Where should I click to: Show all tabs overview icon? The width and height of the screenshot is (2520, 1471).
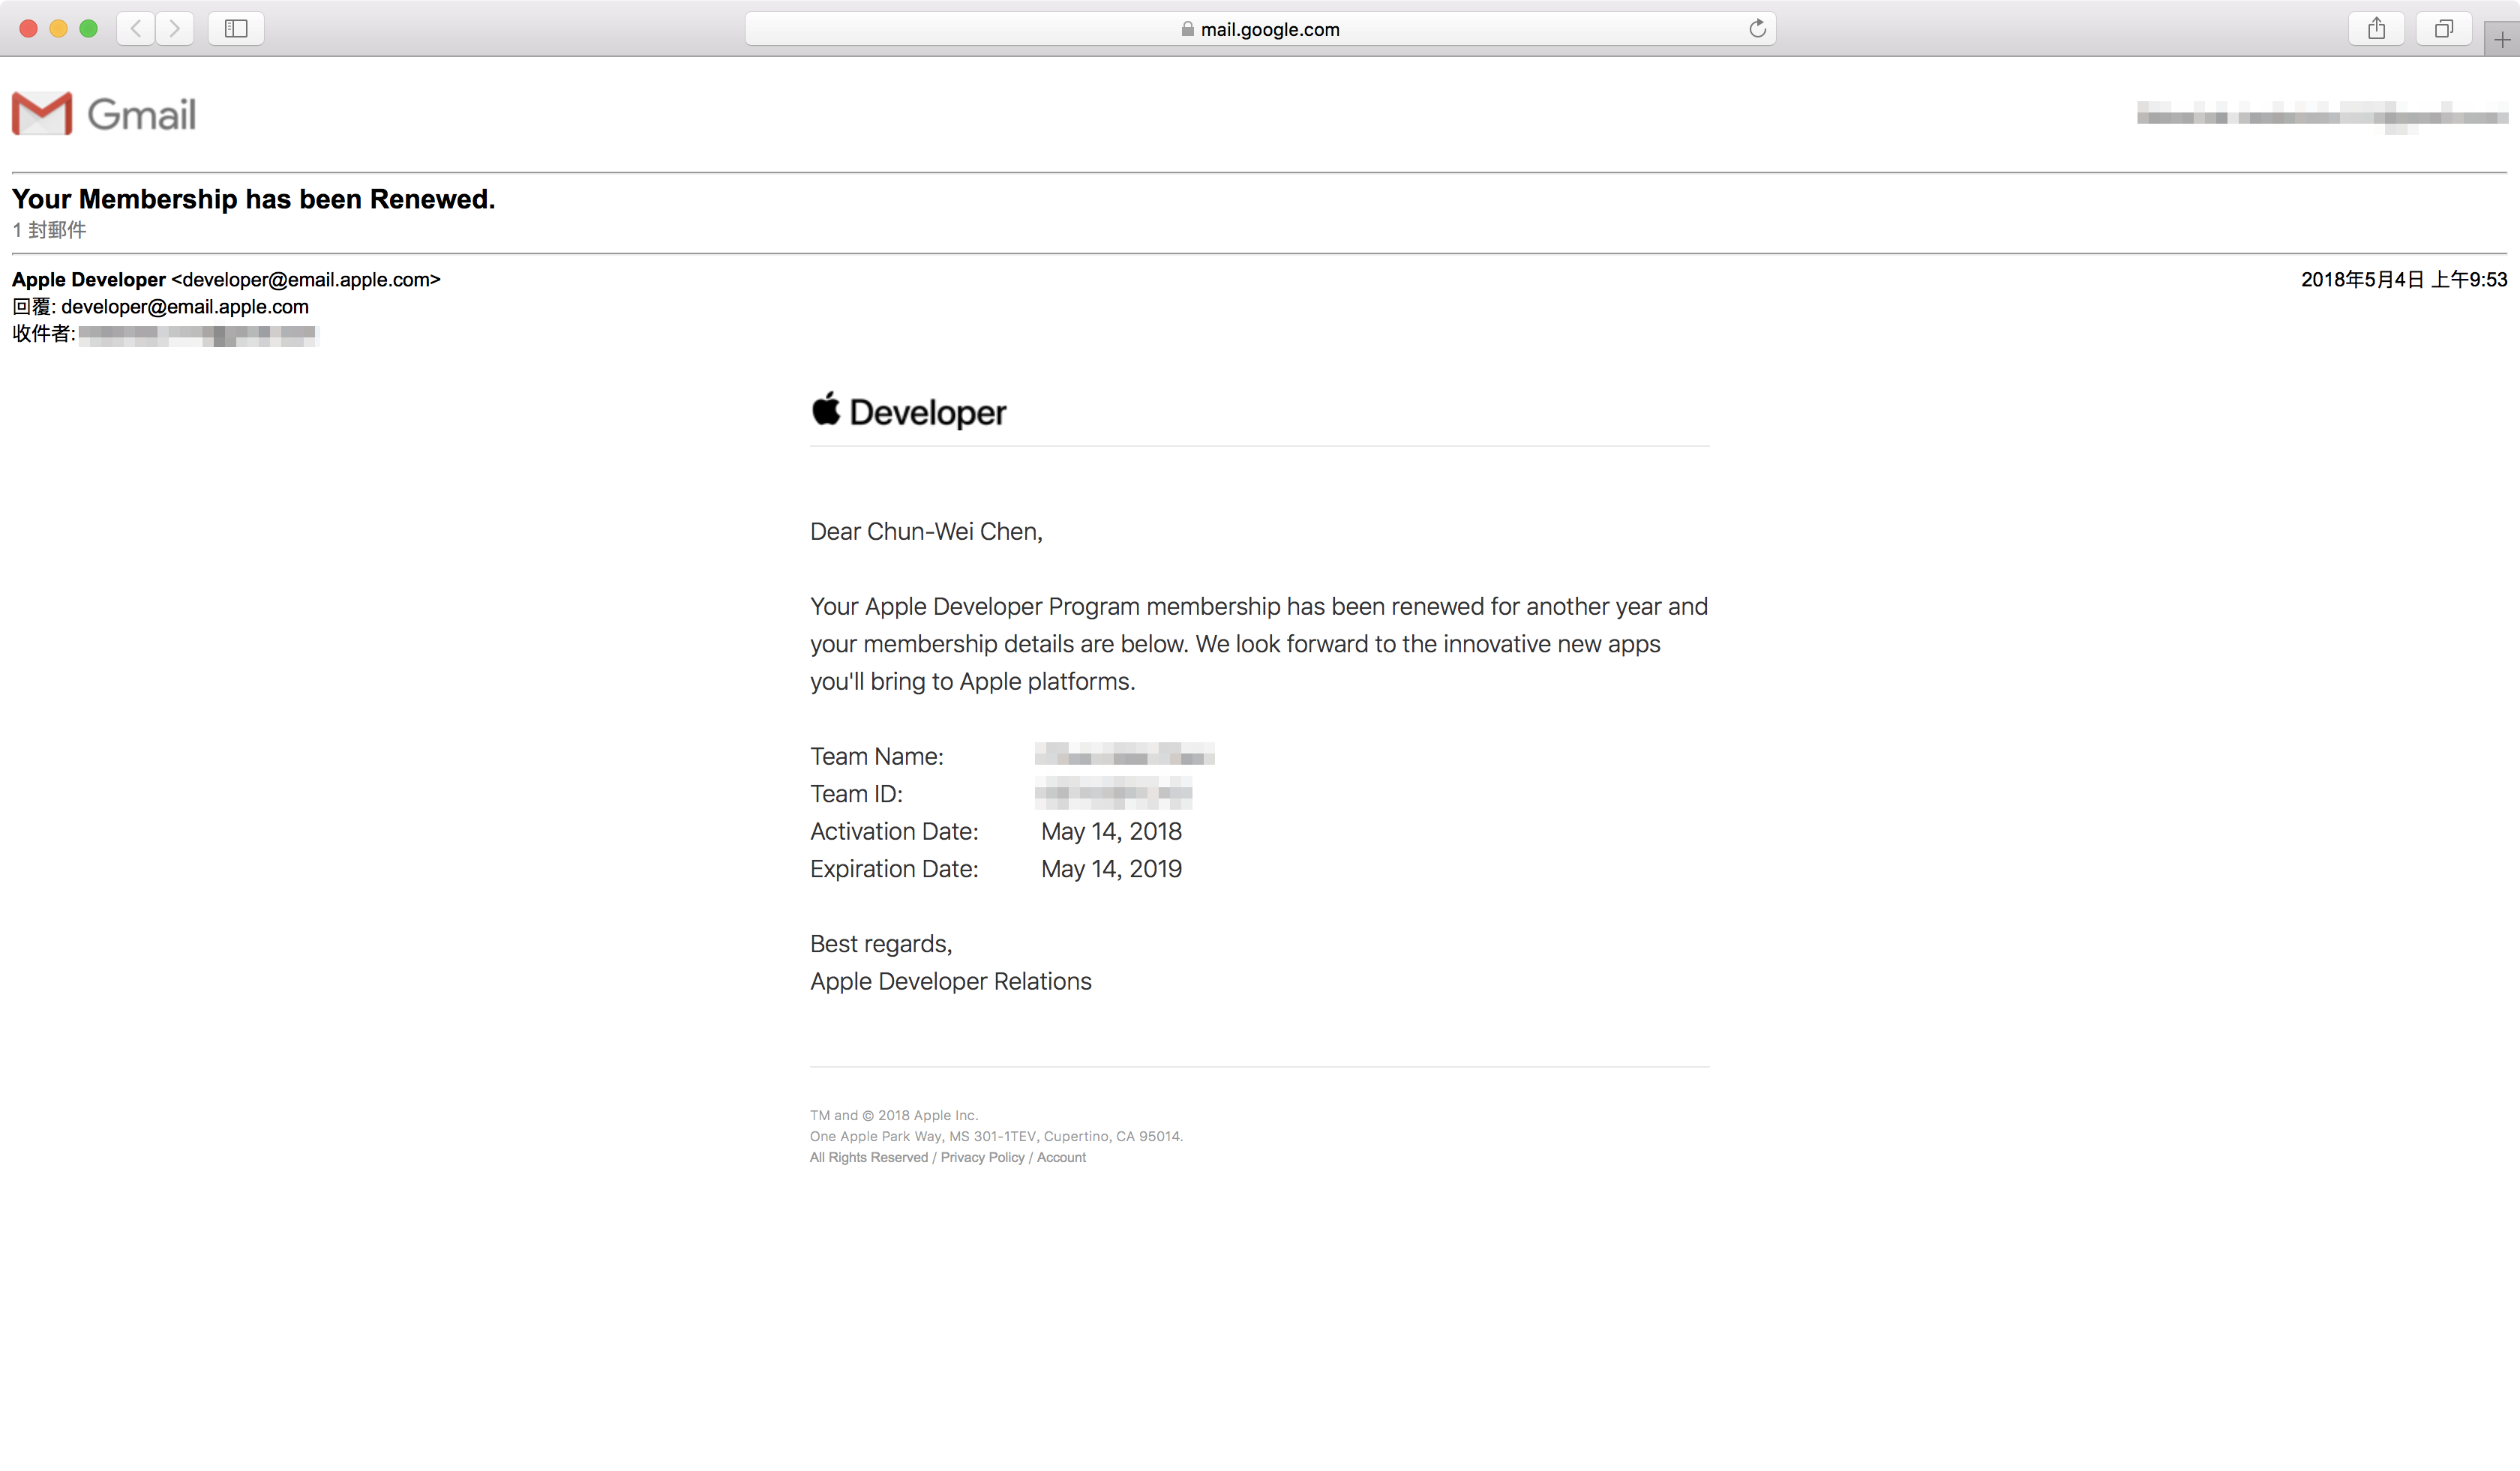click(2443, 28)
